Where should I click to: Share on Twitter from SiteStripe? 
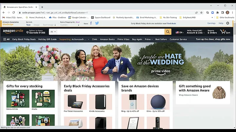[97, 23]
